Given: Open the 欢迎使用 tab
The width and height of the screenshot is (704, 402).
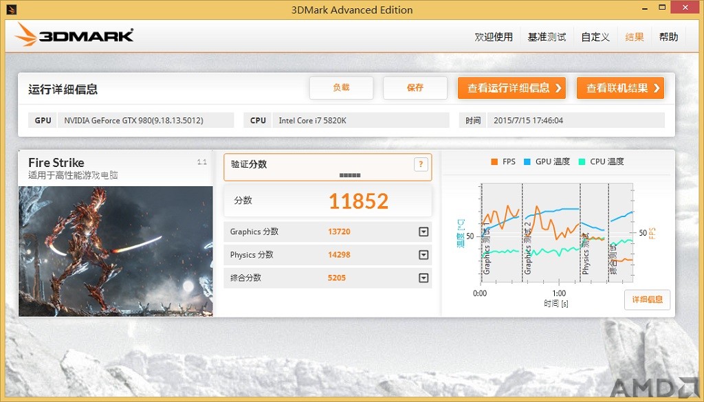Looking at the screenshot, I should [494, 37].
